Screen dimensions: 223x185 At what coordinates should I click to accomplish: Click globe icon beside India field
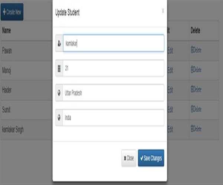pyautogui.click(x=59, y=118)
